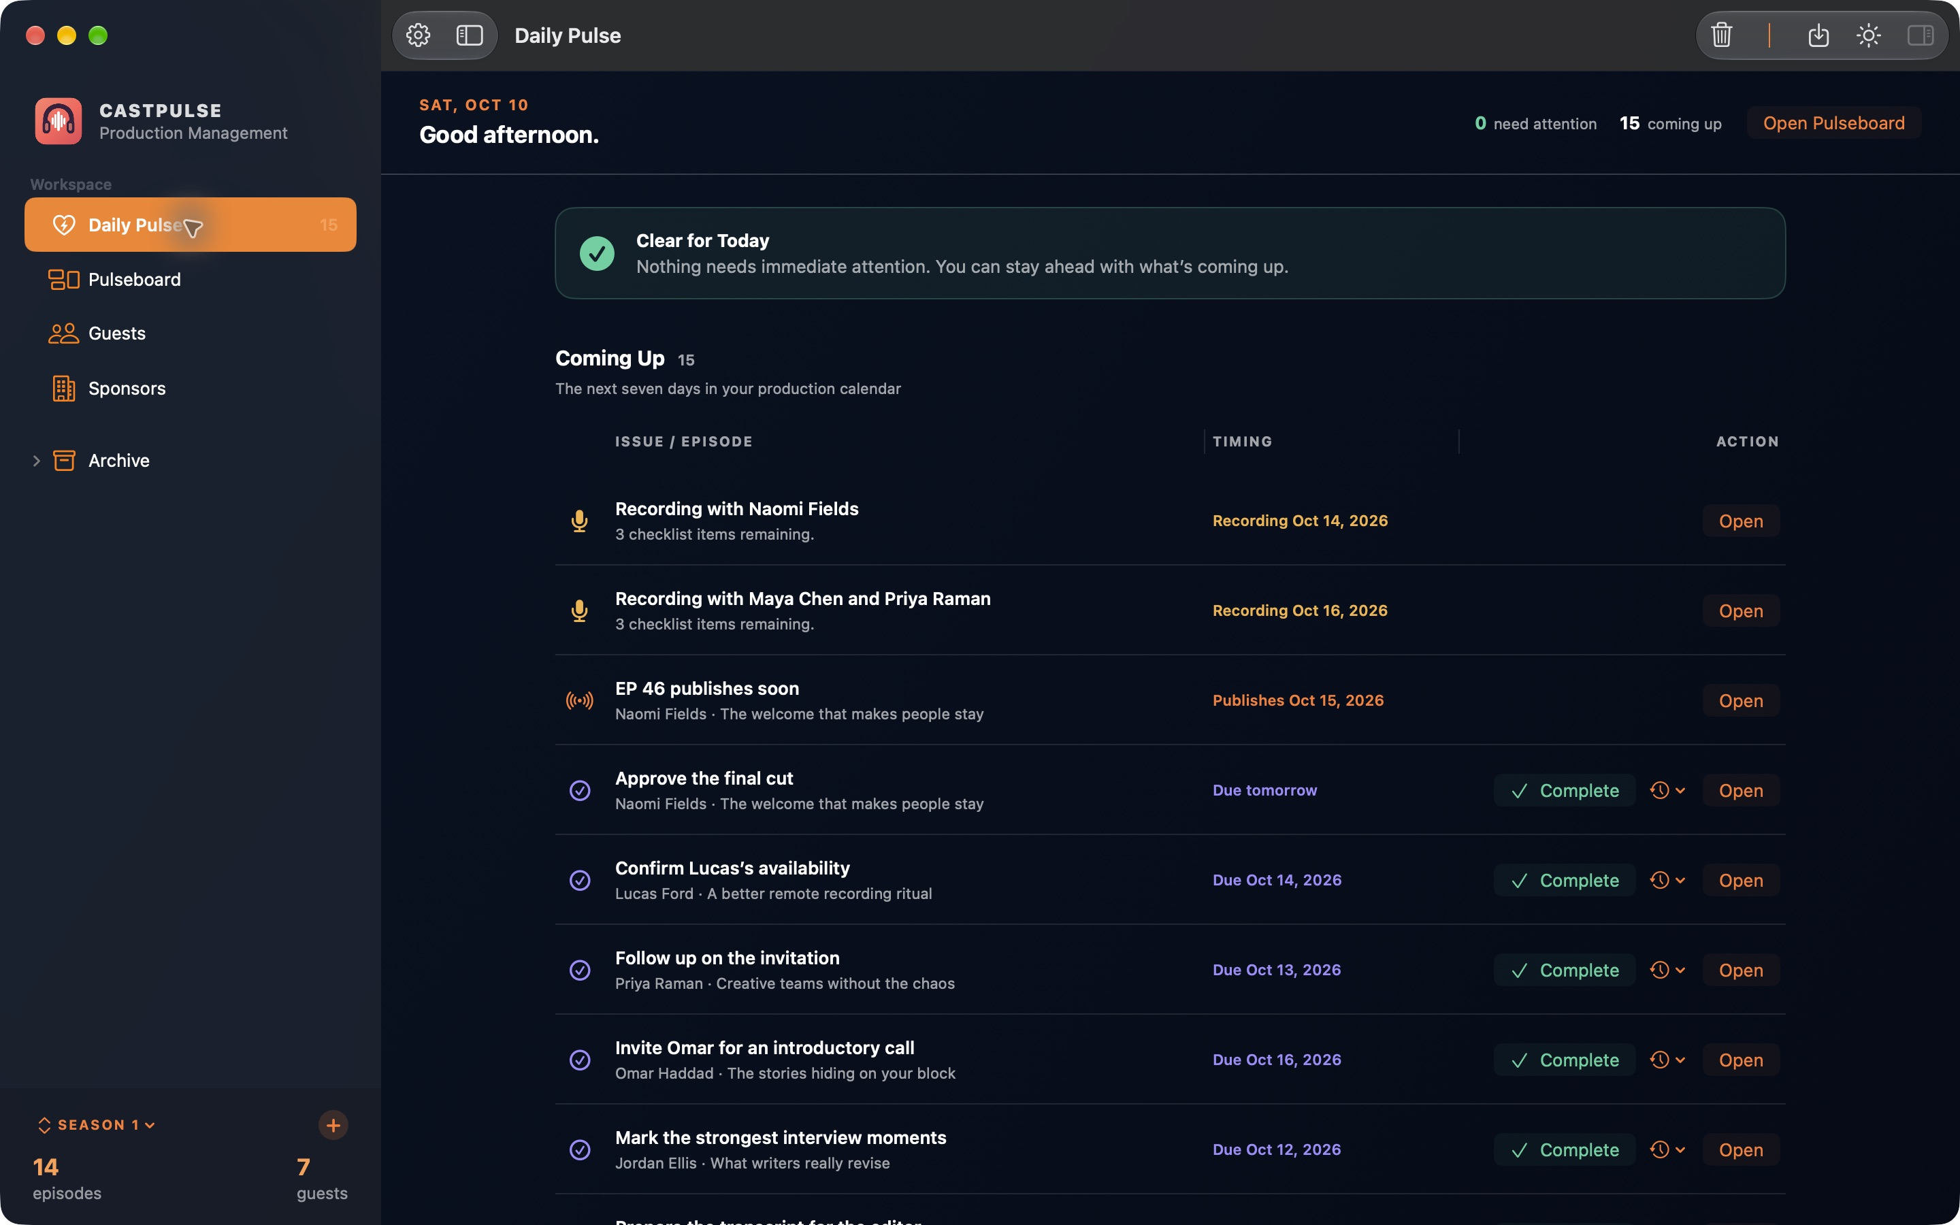Expand the Archive section chevron
Image resolution: width=1960 pixels, height=1225 pixels.
(x=37, y=461)
